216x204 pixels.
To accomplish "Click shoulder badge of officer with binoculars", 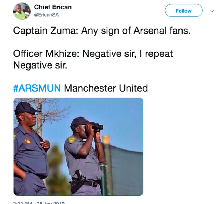I will click(72, 140).
